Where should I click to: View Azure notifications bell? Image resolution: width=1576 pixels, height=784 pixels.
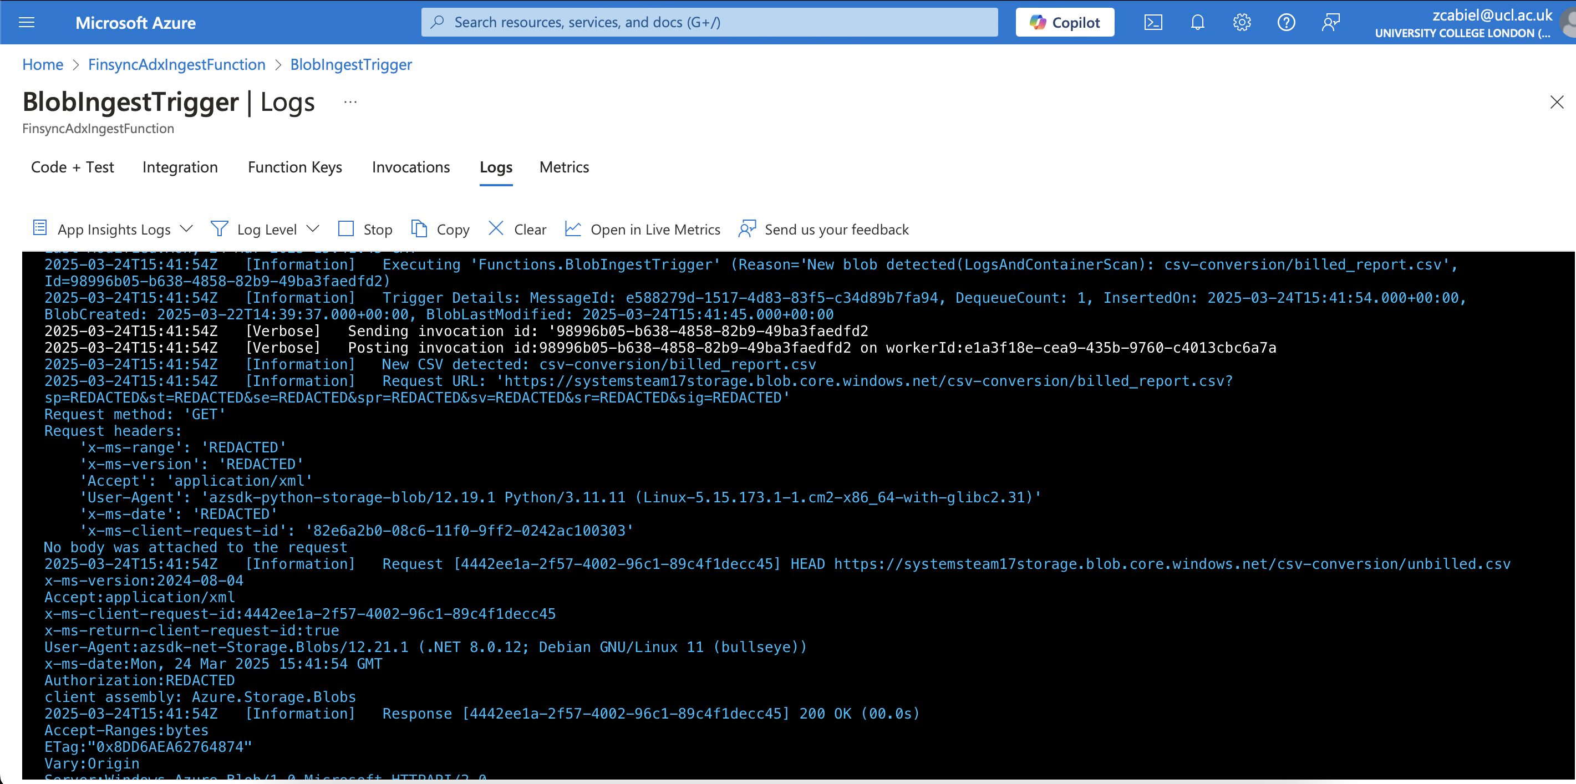point(1197,22)
